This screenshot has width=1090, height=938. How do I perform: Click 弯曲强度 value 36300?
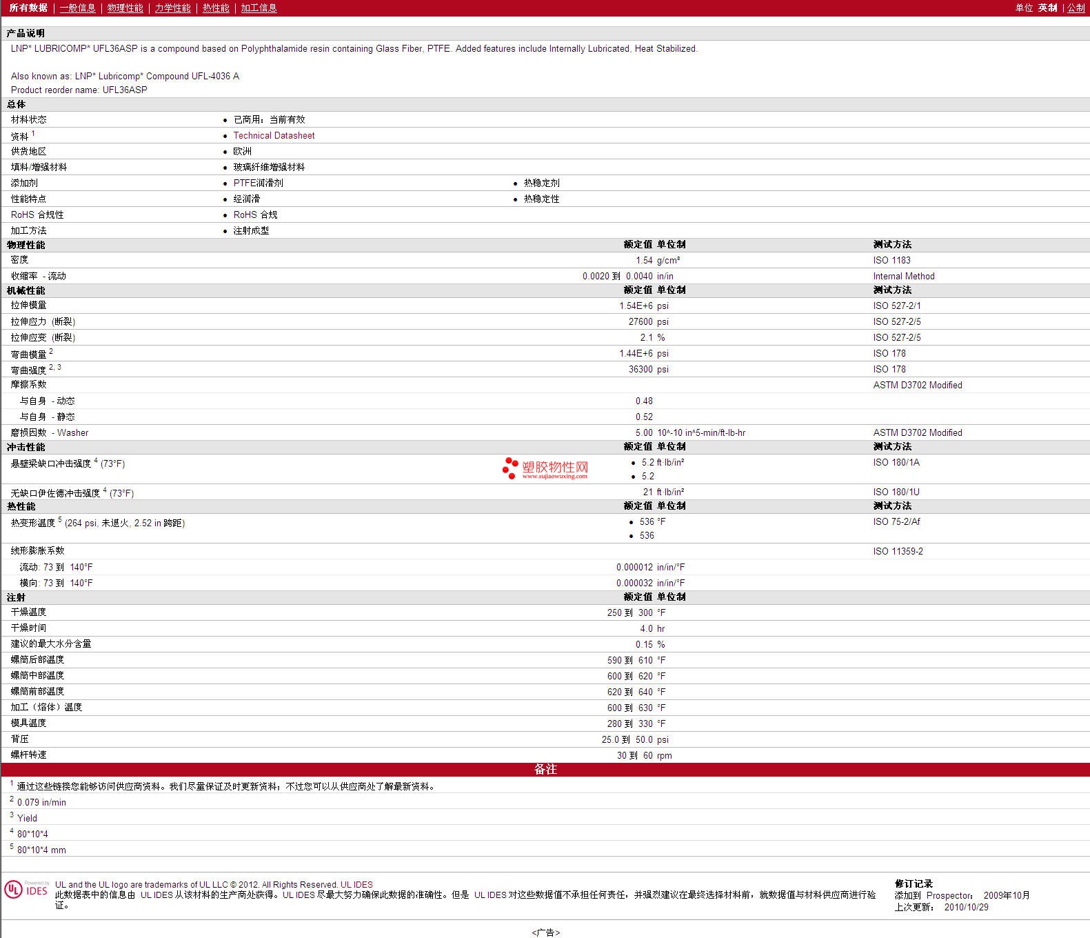point(640,369)
